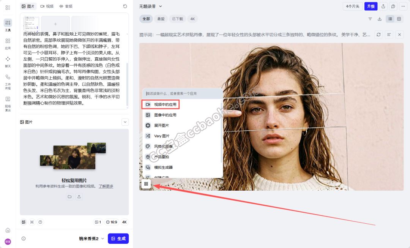Viewport: 410px width, 248px height.
Task: Focus the prompt text area
Action: (x=72, y=68)
